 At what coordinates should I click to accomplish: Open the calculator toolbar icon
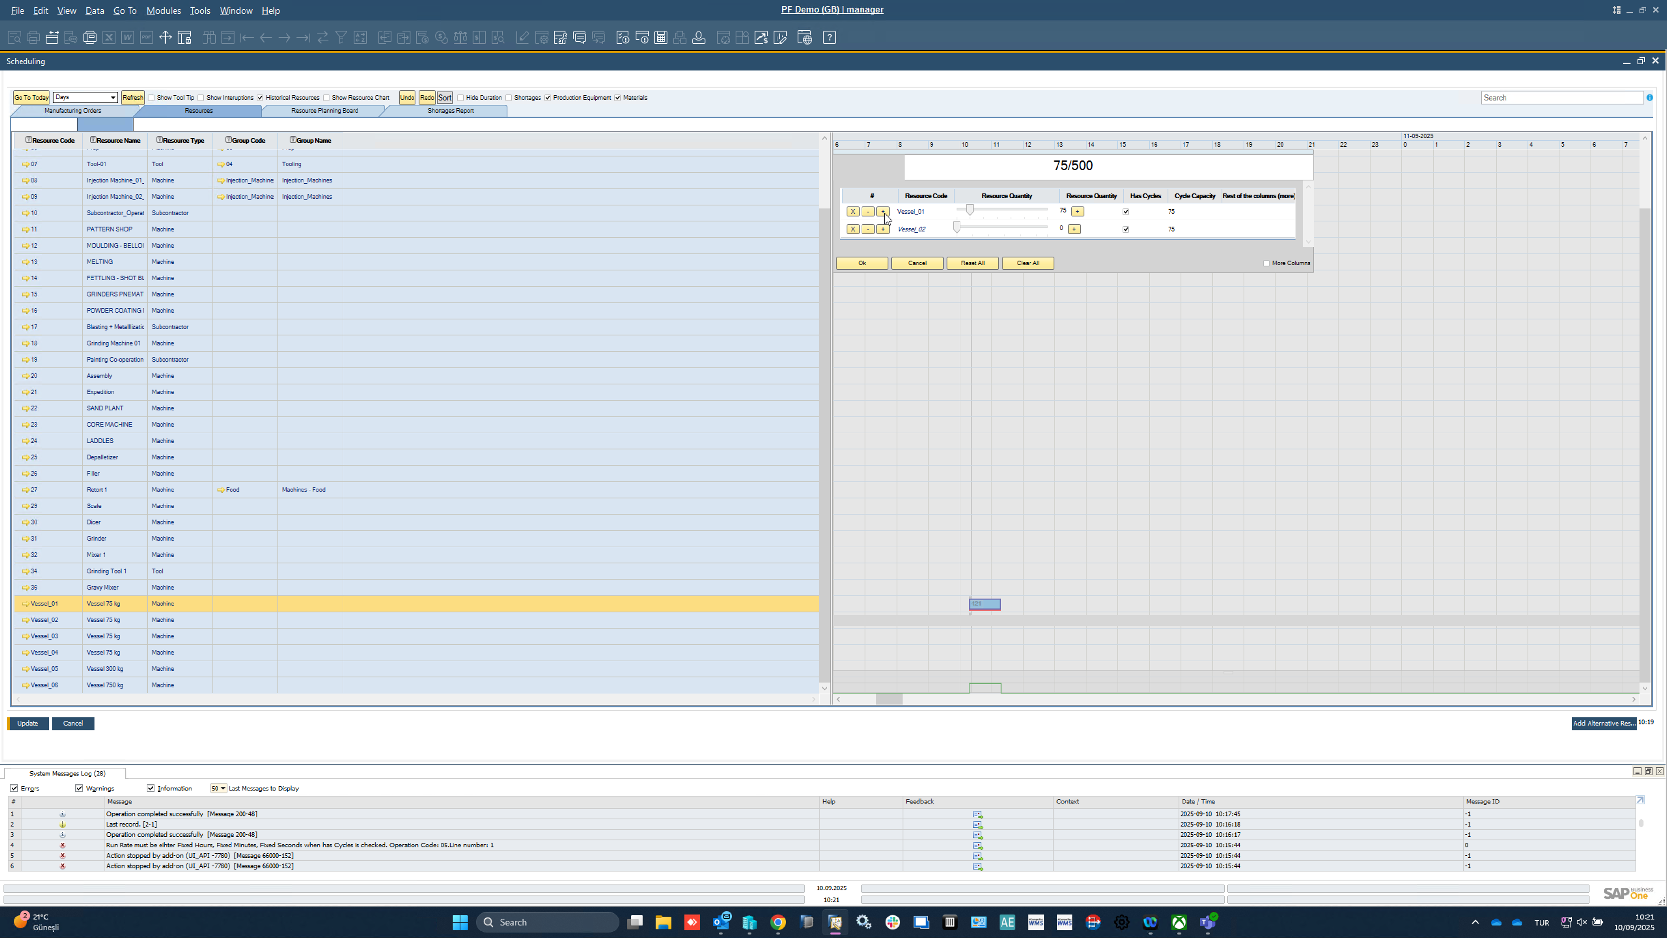[x=661, y=37]
